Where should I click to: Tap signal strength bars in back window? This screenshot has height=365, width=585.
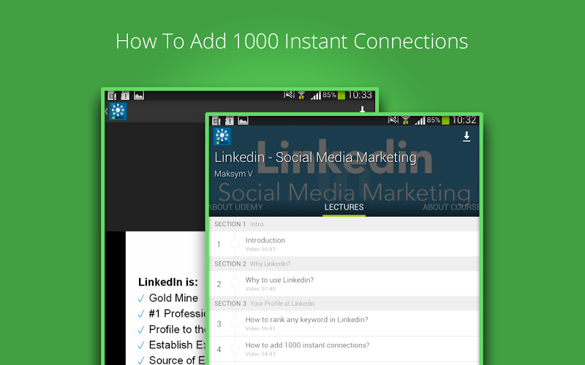pos(316,96)
